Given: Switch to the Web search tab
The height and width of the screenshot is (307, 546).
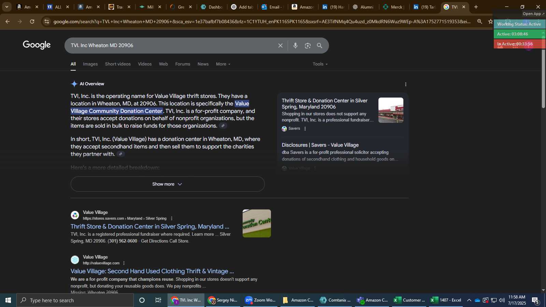Looking at the screenshot, I should (163, 64).
